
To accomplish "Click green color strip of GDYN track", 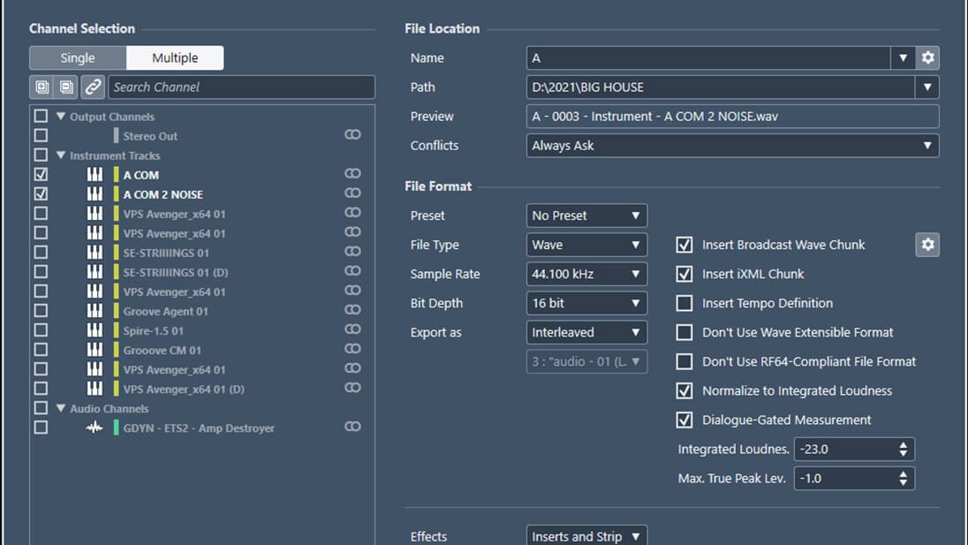I will pos(116,428).
